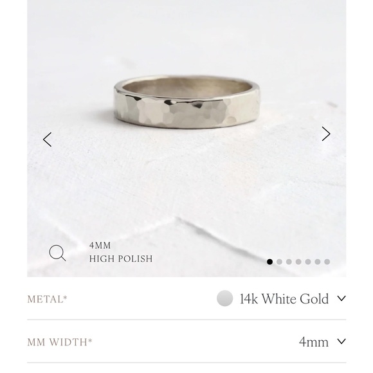
Task: Click the white gold color swatch
Action: click(225, 298)
